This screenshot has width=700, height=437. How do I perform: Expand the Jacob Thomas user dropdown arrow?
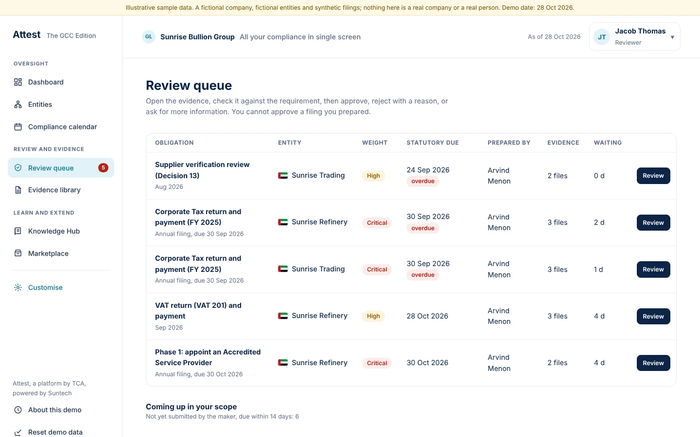(x=672, y=37)
